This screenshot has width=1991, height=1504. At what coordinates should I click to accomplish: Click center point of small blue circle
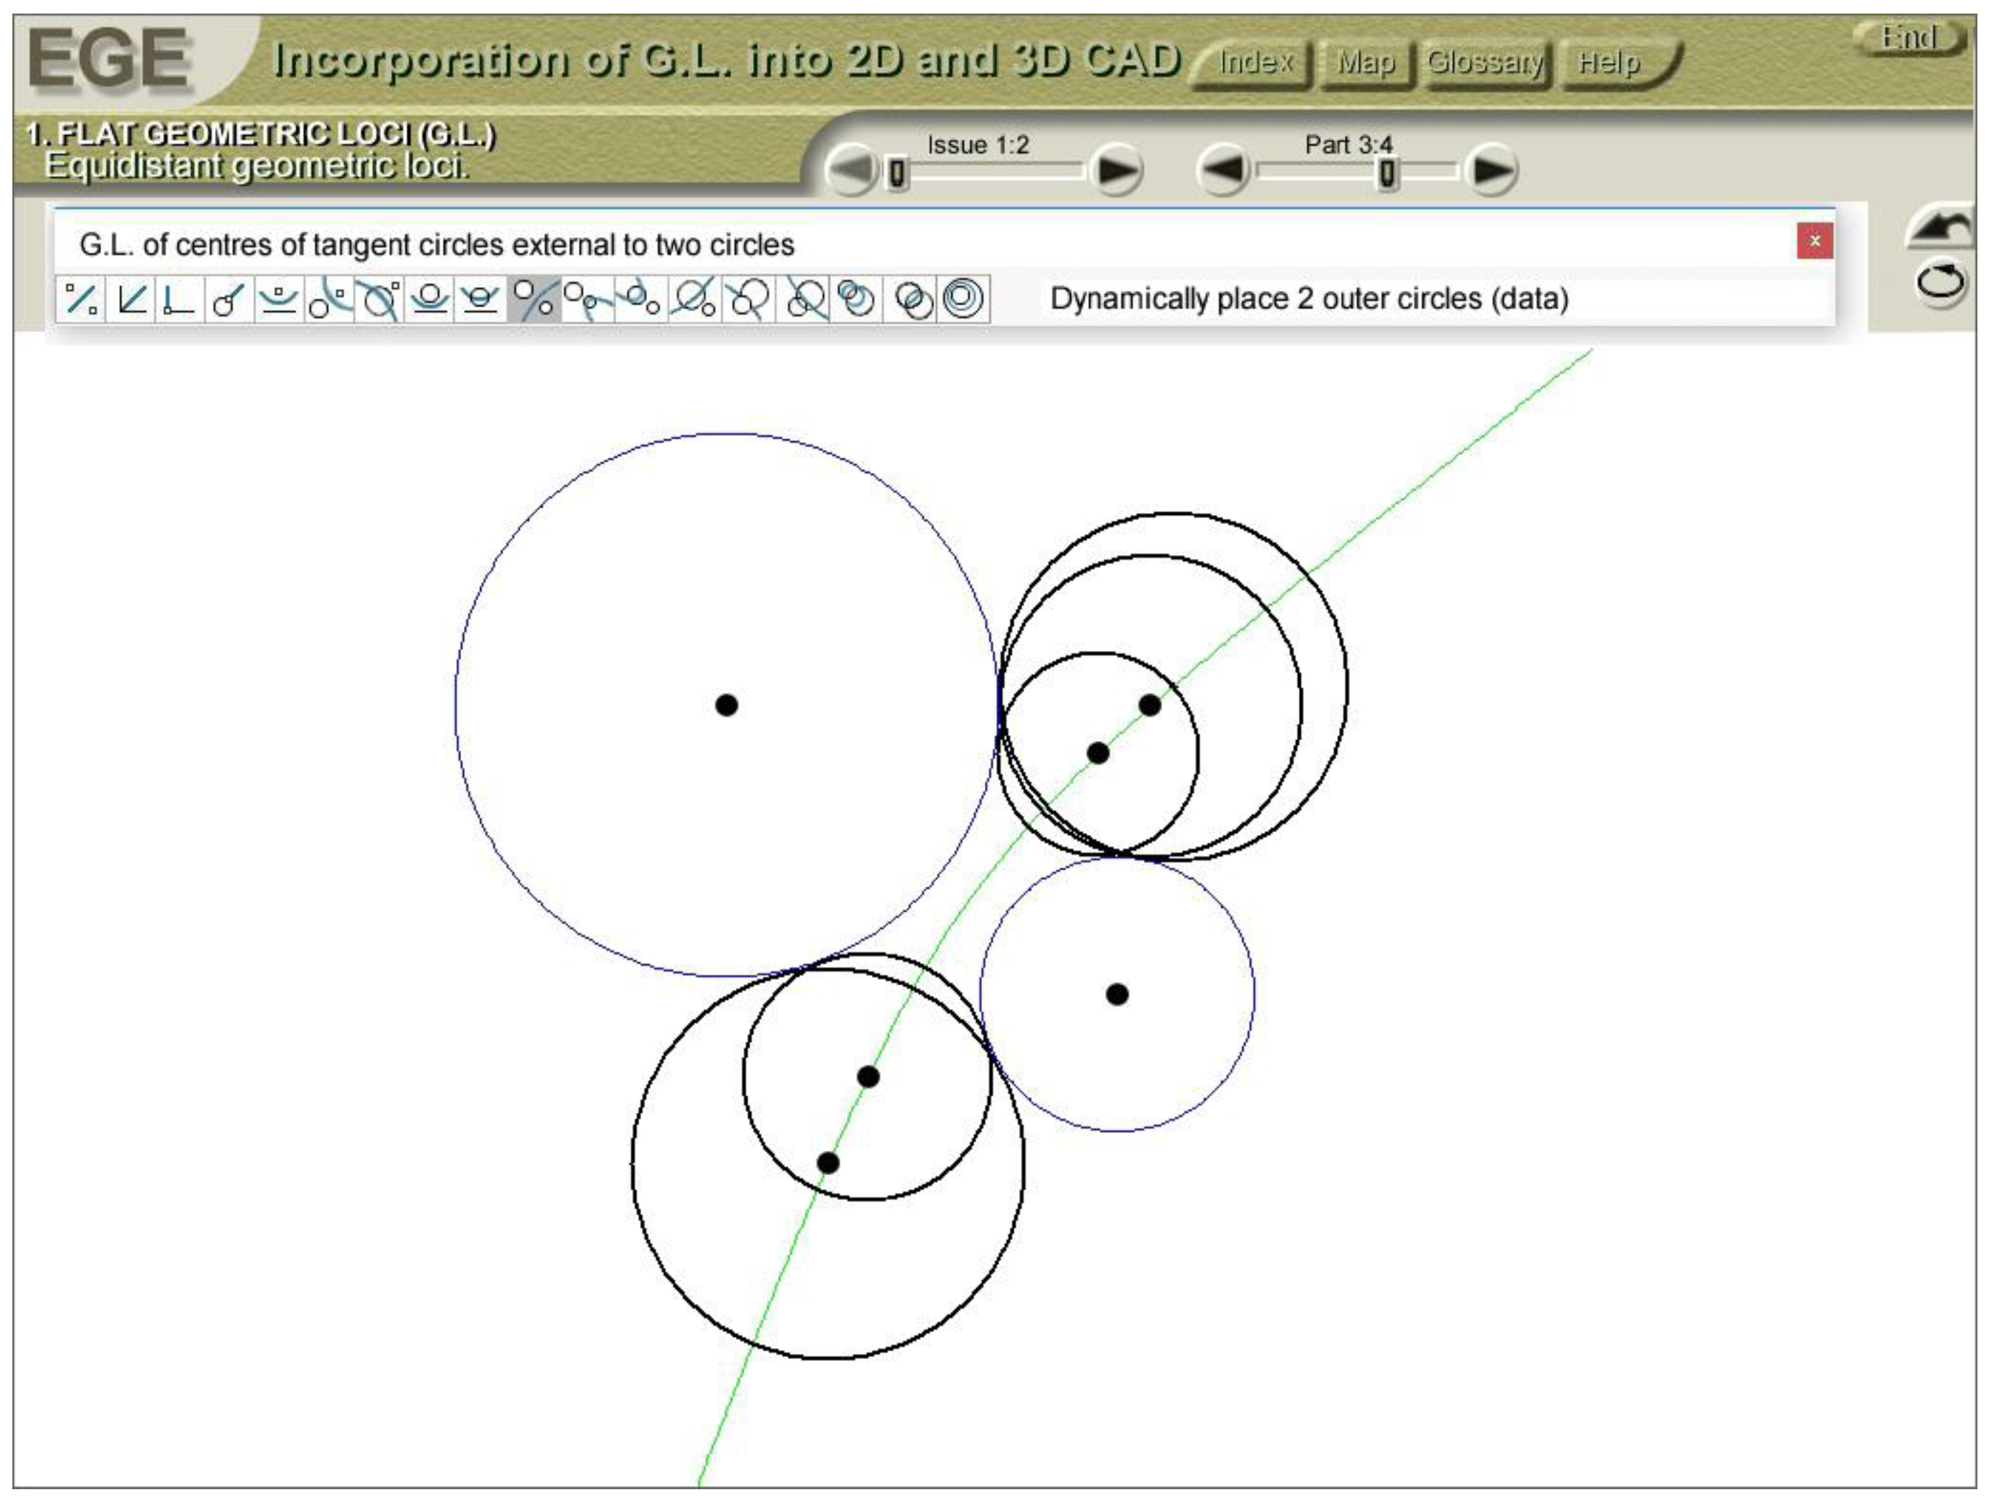point(1117,993)
